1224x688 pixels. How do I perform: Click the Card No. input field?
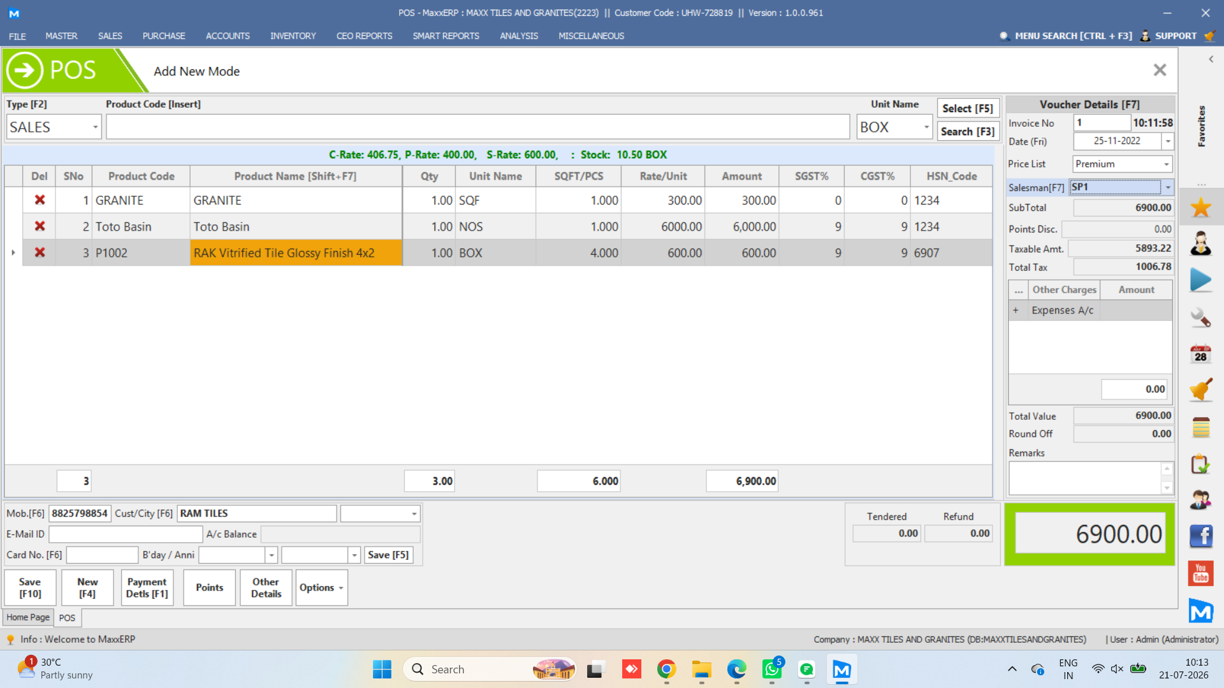[102, 555]
